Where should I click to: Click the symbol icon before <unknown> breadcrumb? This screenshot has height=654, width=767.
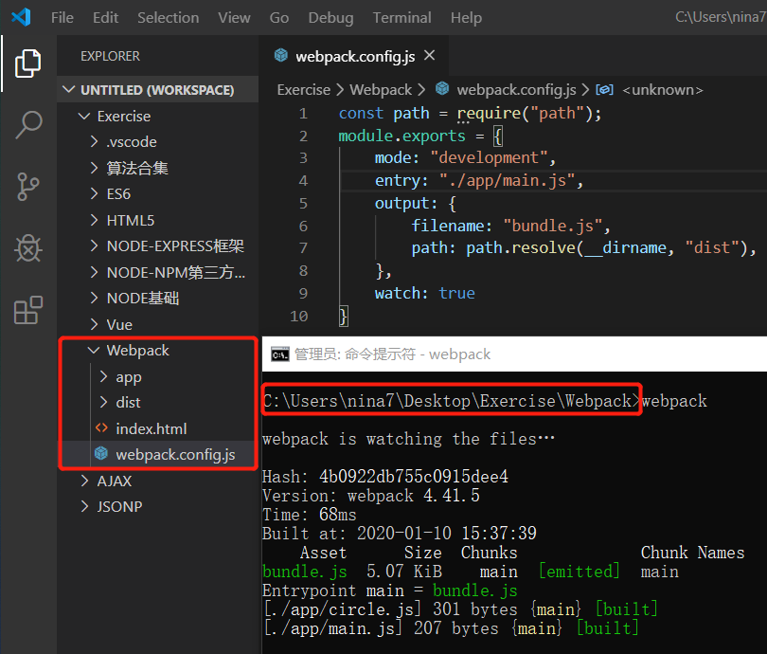[x=604, y=90]
